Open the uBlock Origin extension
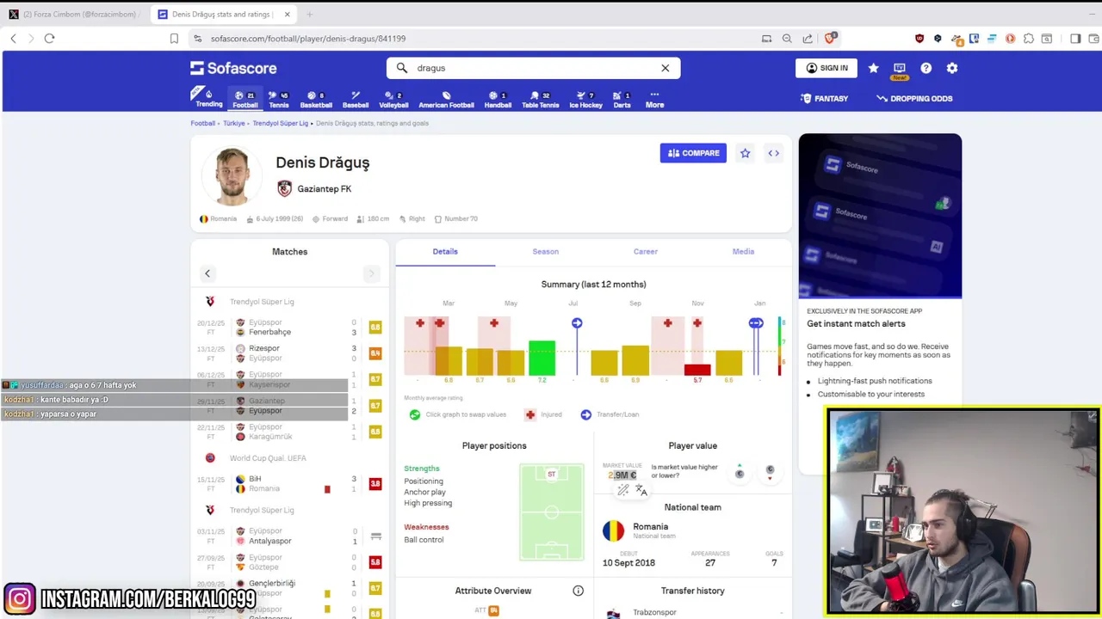This screenshot has width=1102, height=619. 919,39
